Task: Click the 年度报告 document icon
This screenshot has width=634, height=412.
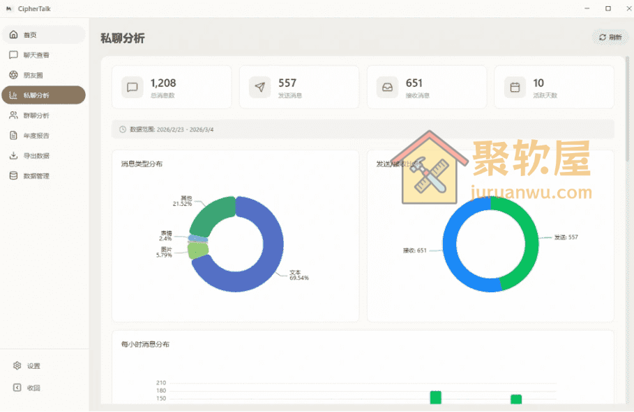Action: 14,135
